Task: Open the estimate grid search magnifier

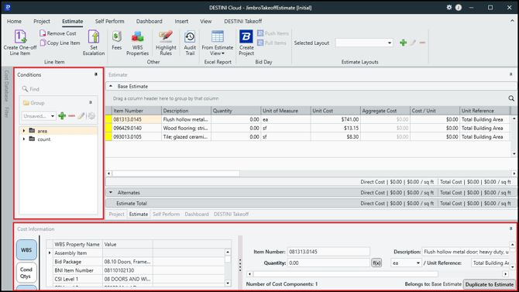Action: [x=511, y=98]
